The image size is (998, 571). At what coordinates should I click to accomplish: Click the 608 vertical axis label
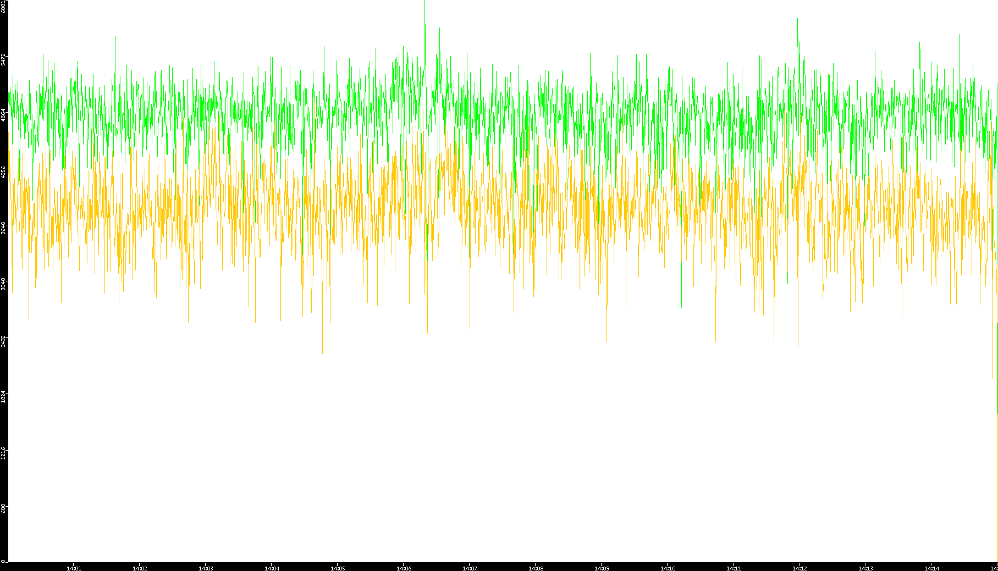pos(3,509)
